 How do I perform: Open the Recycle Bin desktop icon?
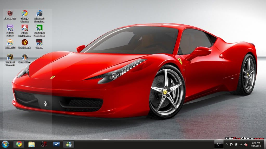[10, 15]
